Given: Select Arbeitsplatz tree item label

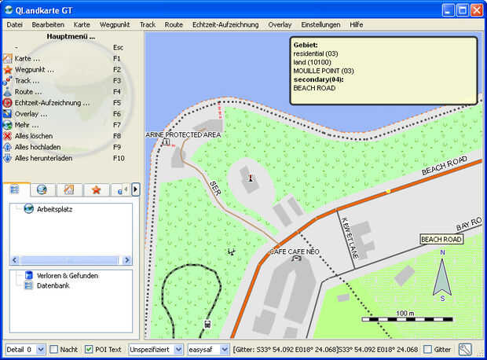Looking at the screenshot, I should (x=55, y=209).
